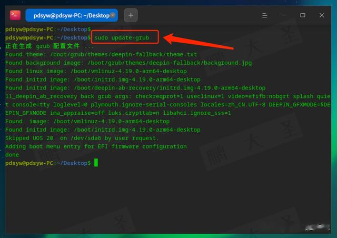This screenshot has width=337, height=238.
Task: Click the 'sudo update-grub' command text
Action: click(x=122, y=37)
